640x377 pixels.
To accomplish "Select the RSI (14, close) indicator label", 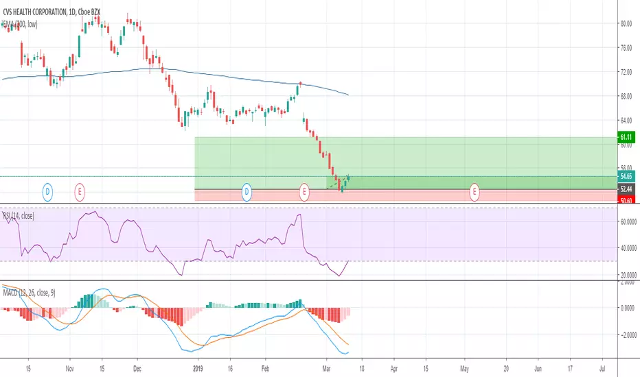I will coord(19,216).
